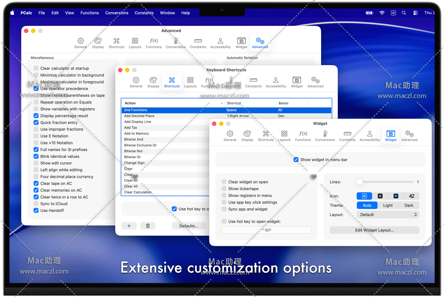Open the Layout Default dropdown
This screenshot has width=444, height=297.
388,215
